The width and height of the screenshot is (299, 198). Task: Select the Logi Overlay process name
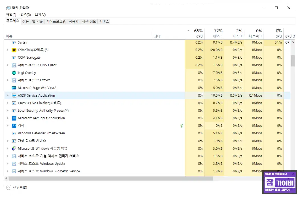(x=27, y=73)
